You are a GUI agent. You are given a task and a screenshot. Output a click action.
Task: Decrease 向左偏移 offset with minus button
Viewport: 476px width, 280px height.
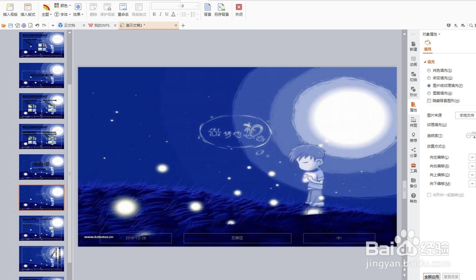pyautogui.click(x=472, y=157)
